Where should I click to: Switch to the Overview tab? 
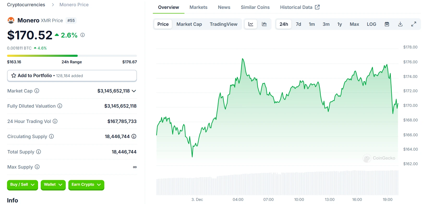[x=169, y=7]
